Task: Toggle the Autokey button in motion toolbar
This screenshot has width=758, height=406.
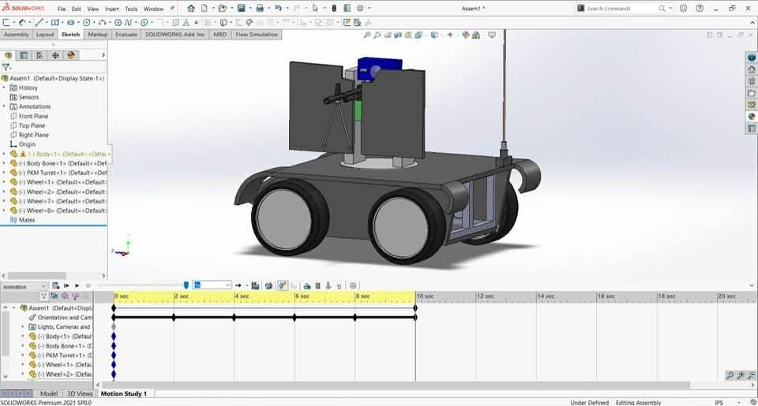Action: [x=282, y=285]
